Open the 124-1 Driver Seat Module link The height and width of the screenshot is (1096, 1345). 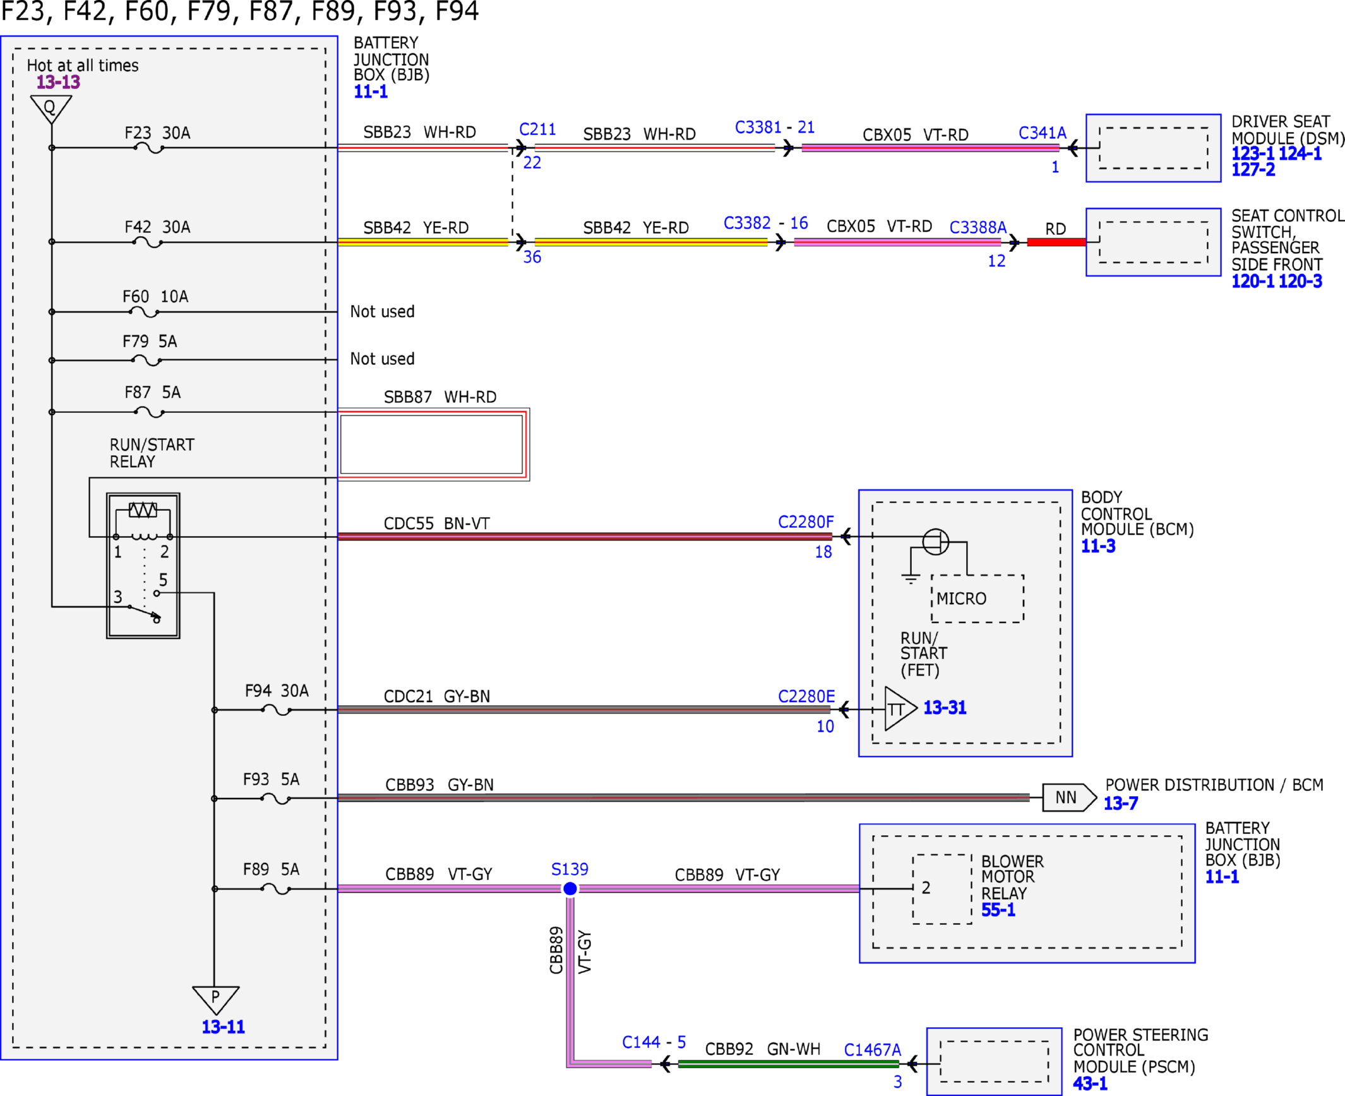1300,153
